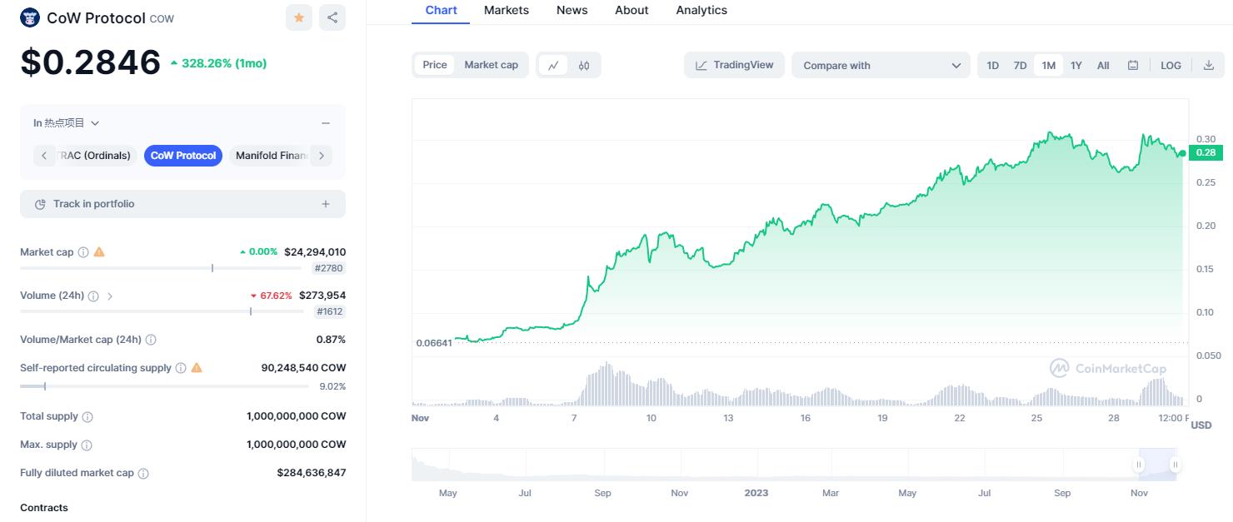Click market cap value $24,294,010
The image size is (1233, 522).
[315, 251]
